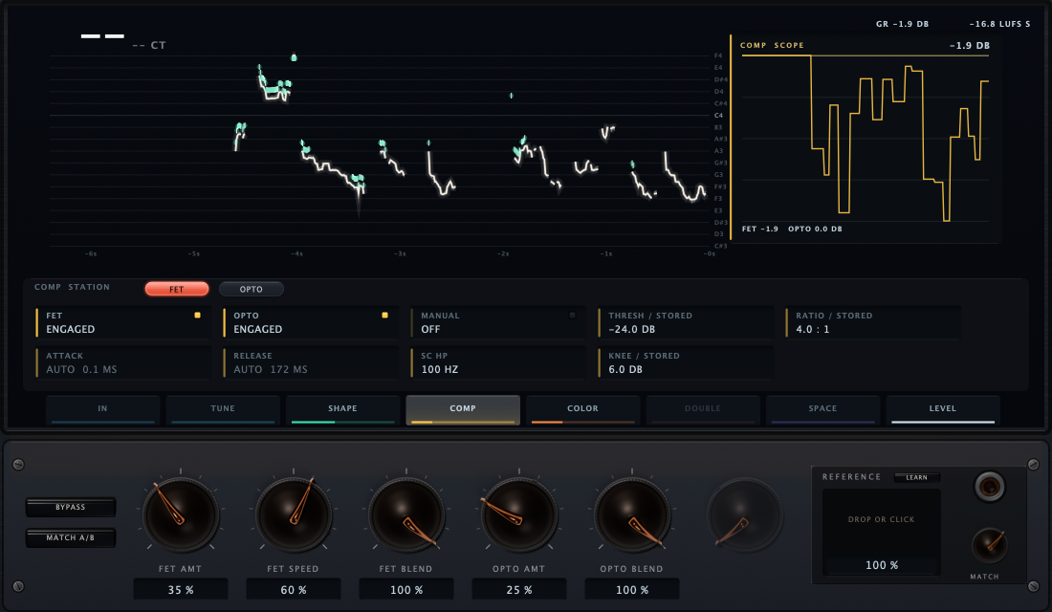The image size is (1052, 612).
Task: Click the FET AMT 35 % value field
Action: coord(181,589)
